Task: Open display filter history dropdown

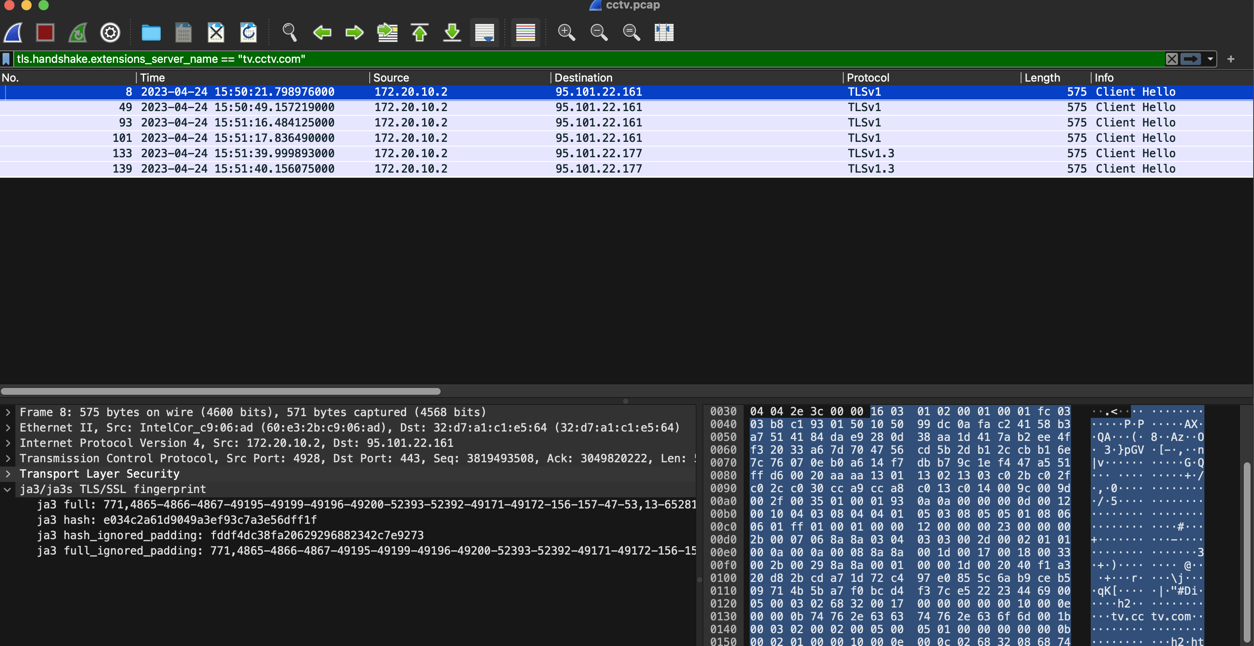Action: 1210,59
